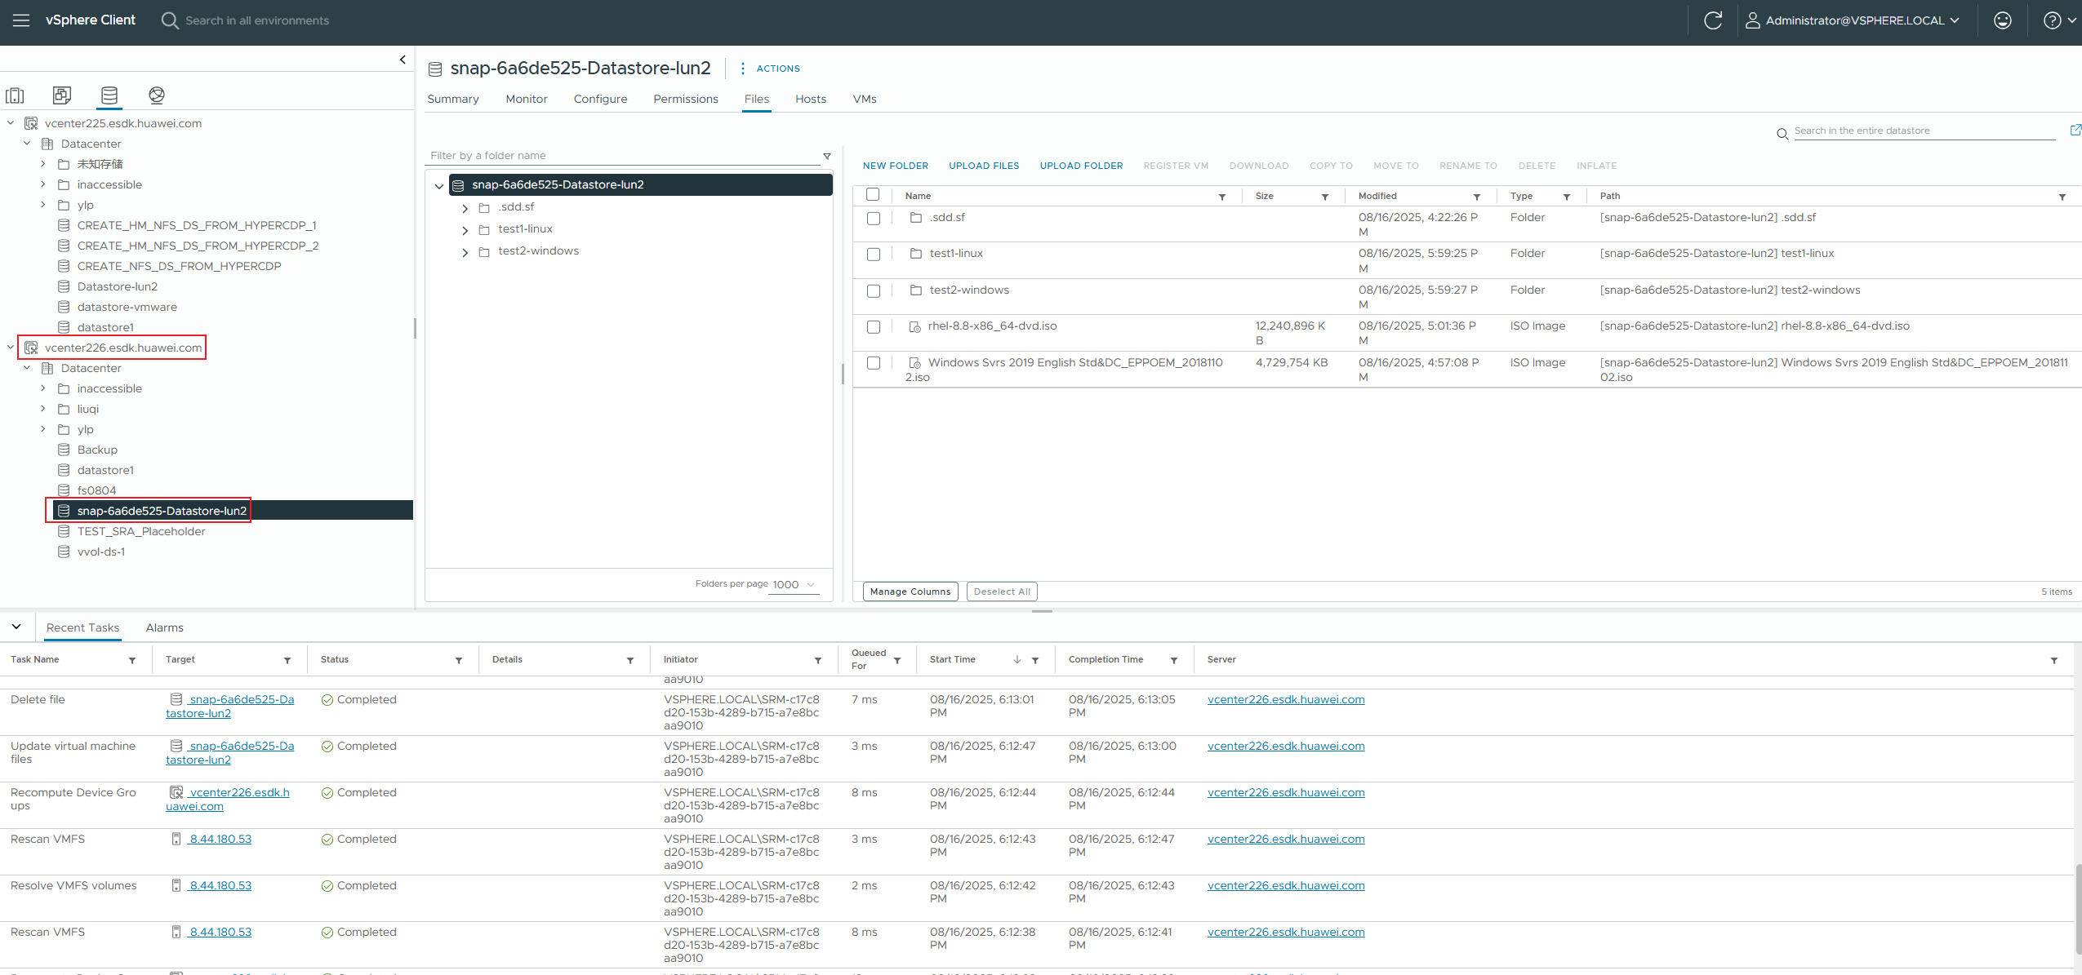Image resolution: width=2082 pixels, height=975 pixels.
Task: Filter the Name column
Action: [x=1222, y=197]
